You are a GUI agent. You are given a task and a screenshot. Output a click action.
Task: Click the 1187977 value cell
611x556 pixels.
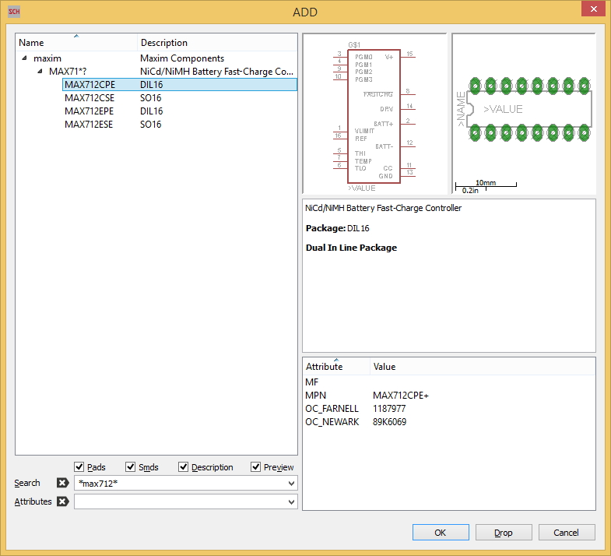[389, 409]
